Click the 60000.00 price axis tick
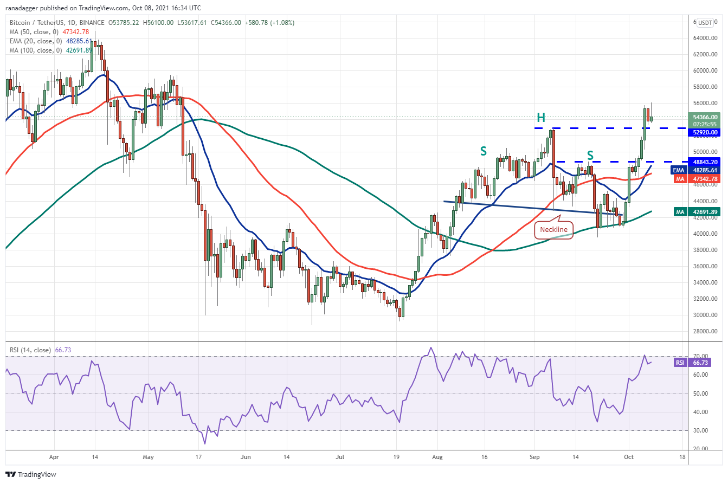 tap(705, 70)
